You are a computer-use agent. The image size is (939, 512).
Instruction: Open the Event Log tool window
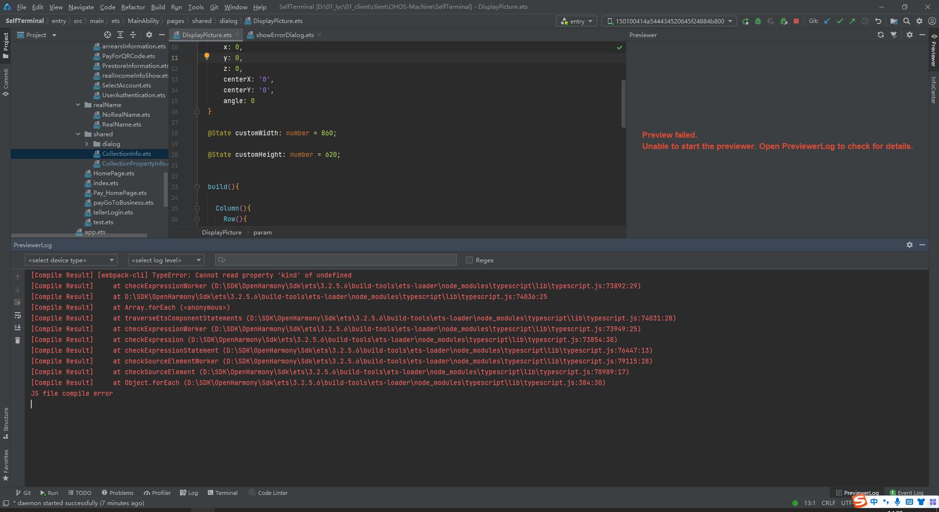point(906,492)
